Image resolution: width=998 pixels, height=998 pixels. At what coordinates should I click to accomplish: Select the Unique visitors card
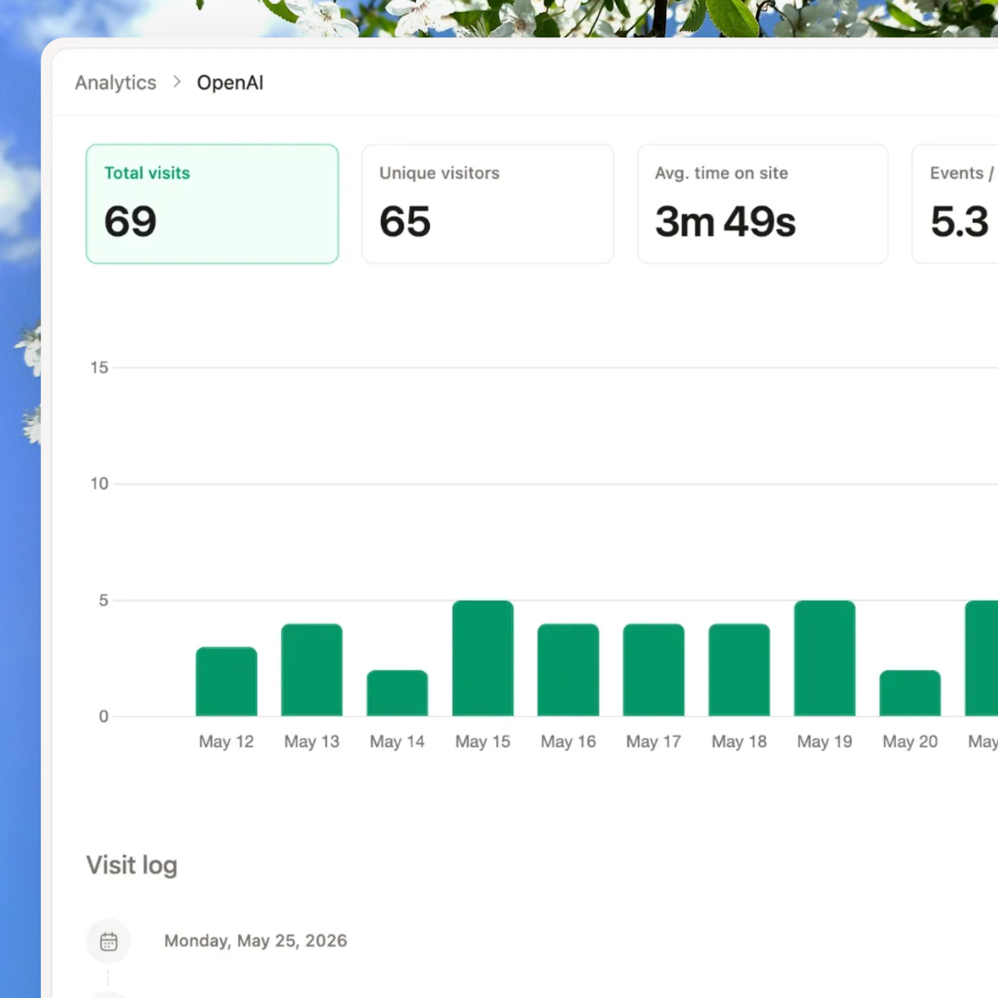(x=487, y=204)
